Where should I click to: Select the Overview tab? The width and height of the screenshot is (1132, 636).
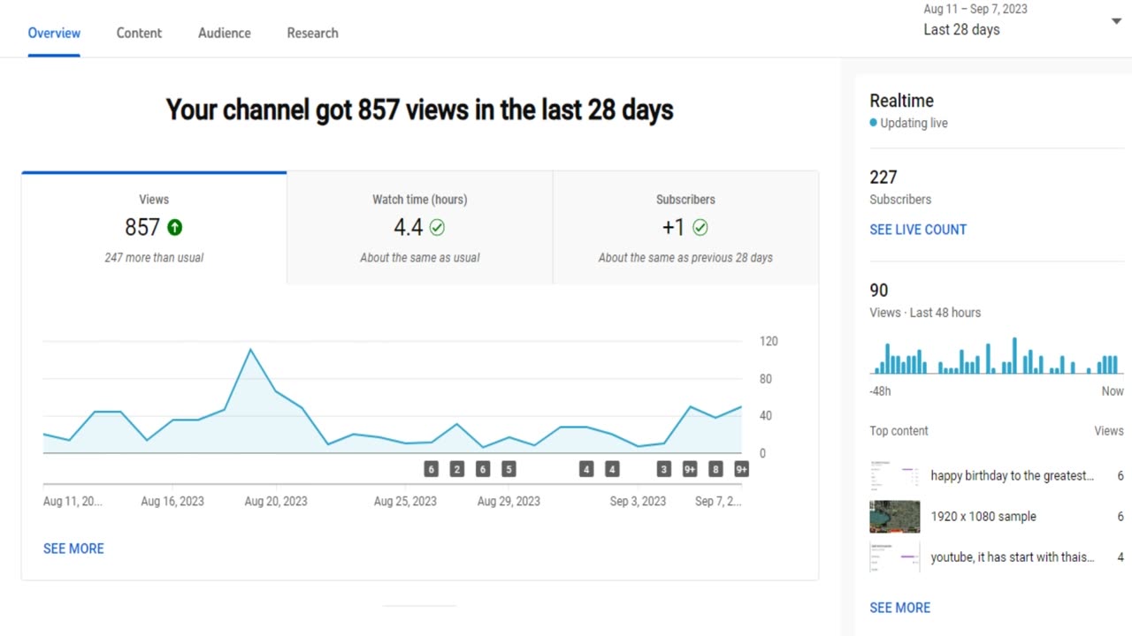coord(54,33)
